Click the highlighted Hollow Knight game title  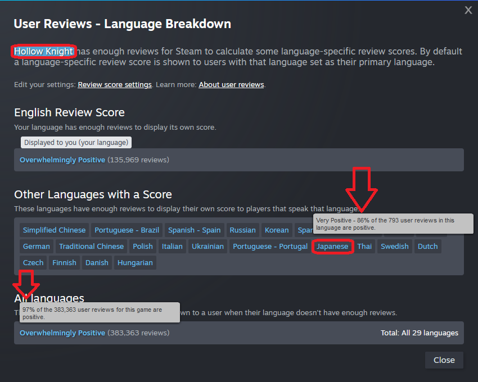pos(44,52)
